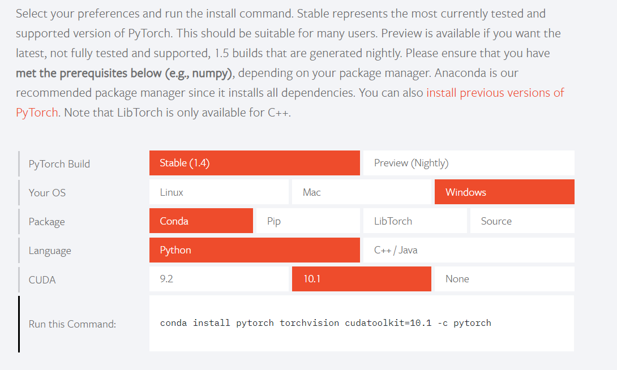
Task: Choose the LibTorch package
Action: tap(415, 221)
